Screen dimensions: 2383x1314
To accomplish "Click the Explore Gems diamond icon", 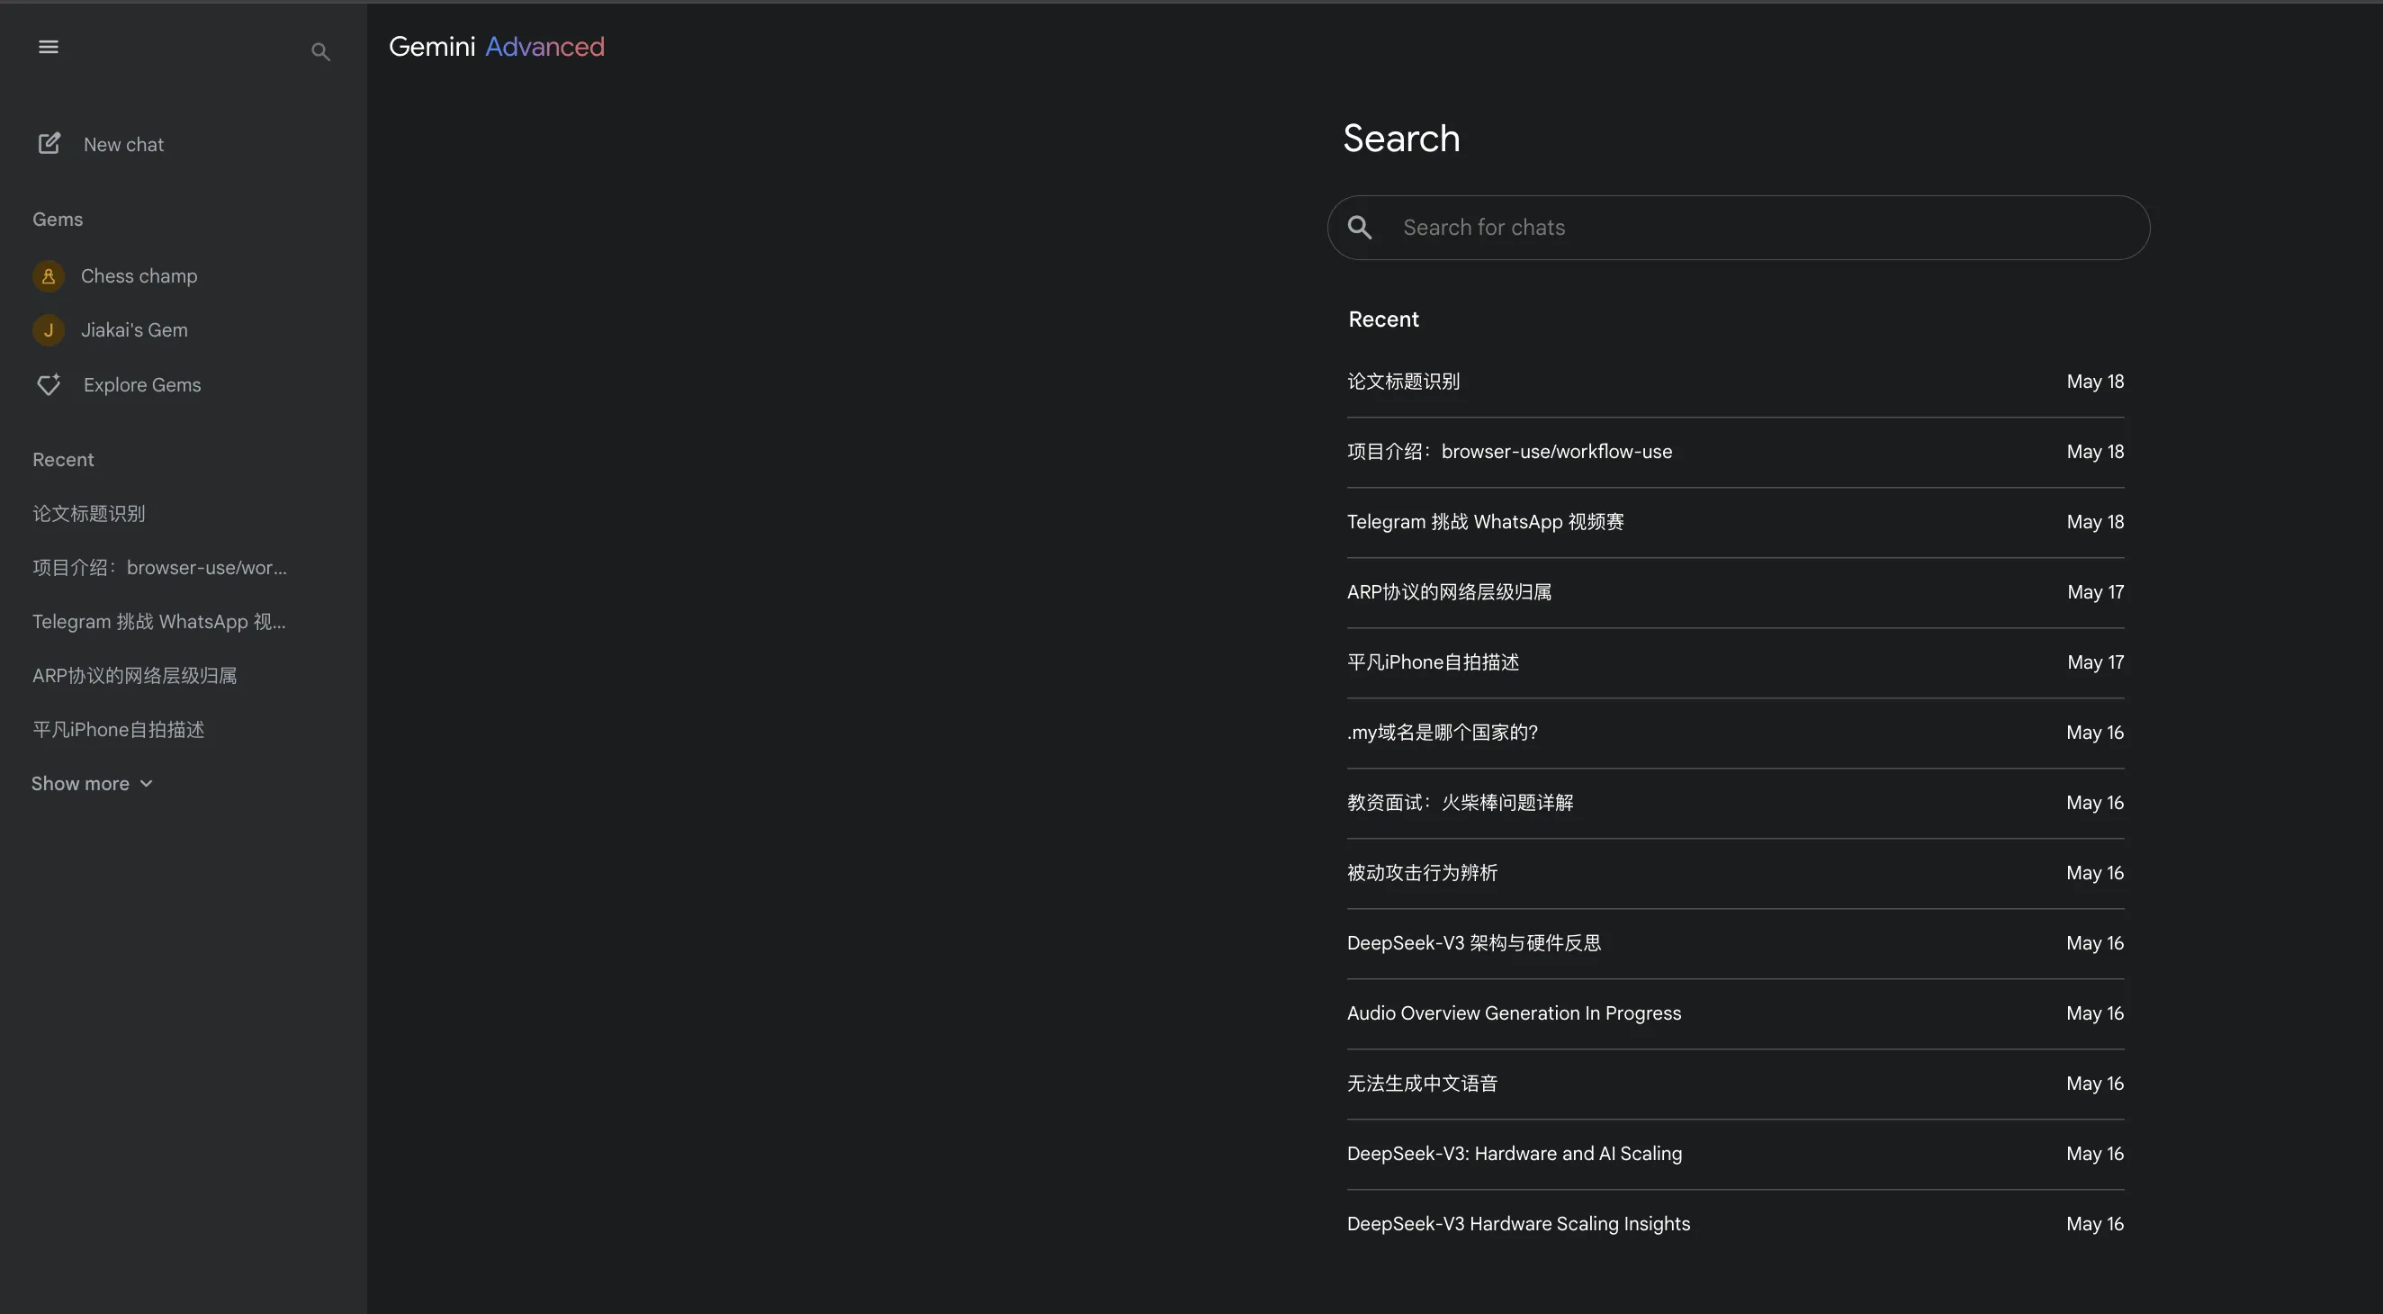I will [49, 384].
